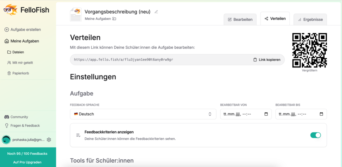Enlarge the QR code image

[310, 50]
